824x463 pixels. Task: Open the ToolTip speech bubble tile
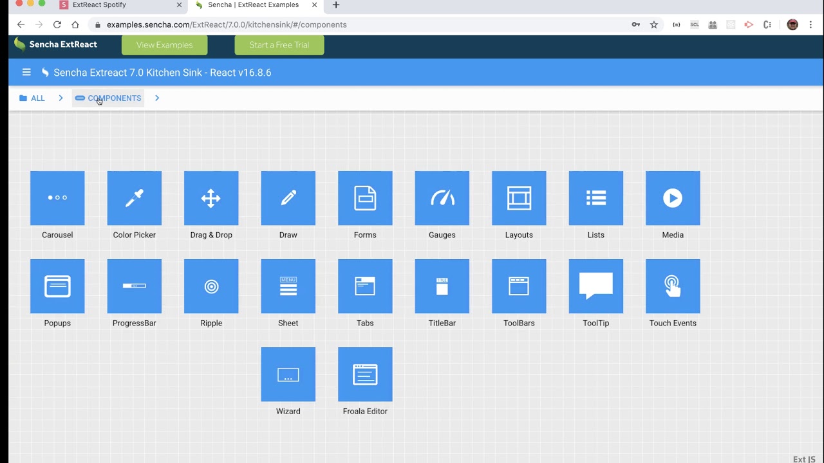[595, 286]
